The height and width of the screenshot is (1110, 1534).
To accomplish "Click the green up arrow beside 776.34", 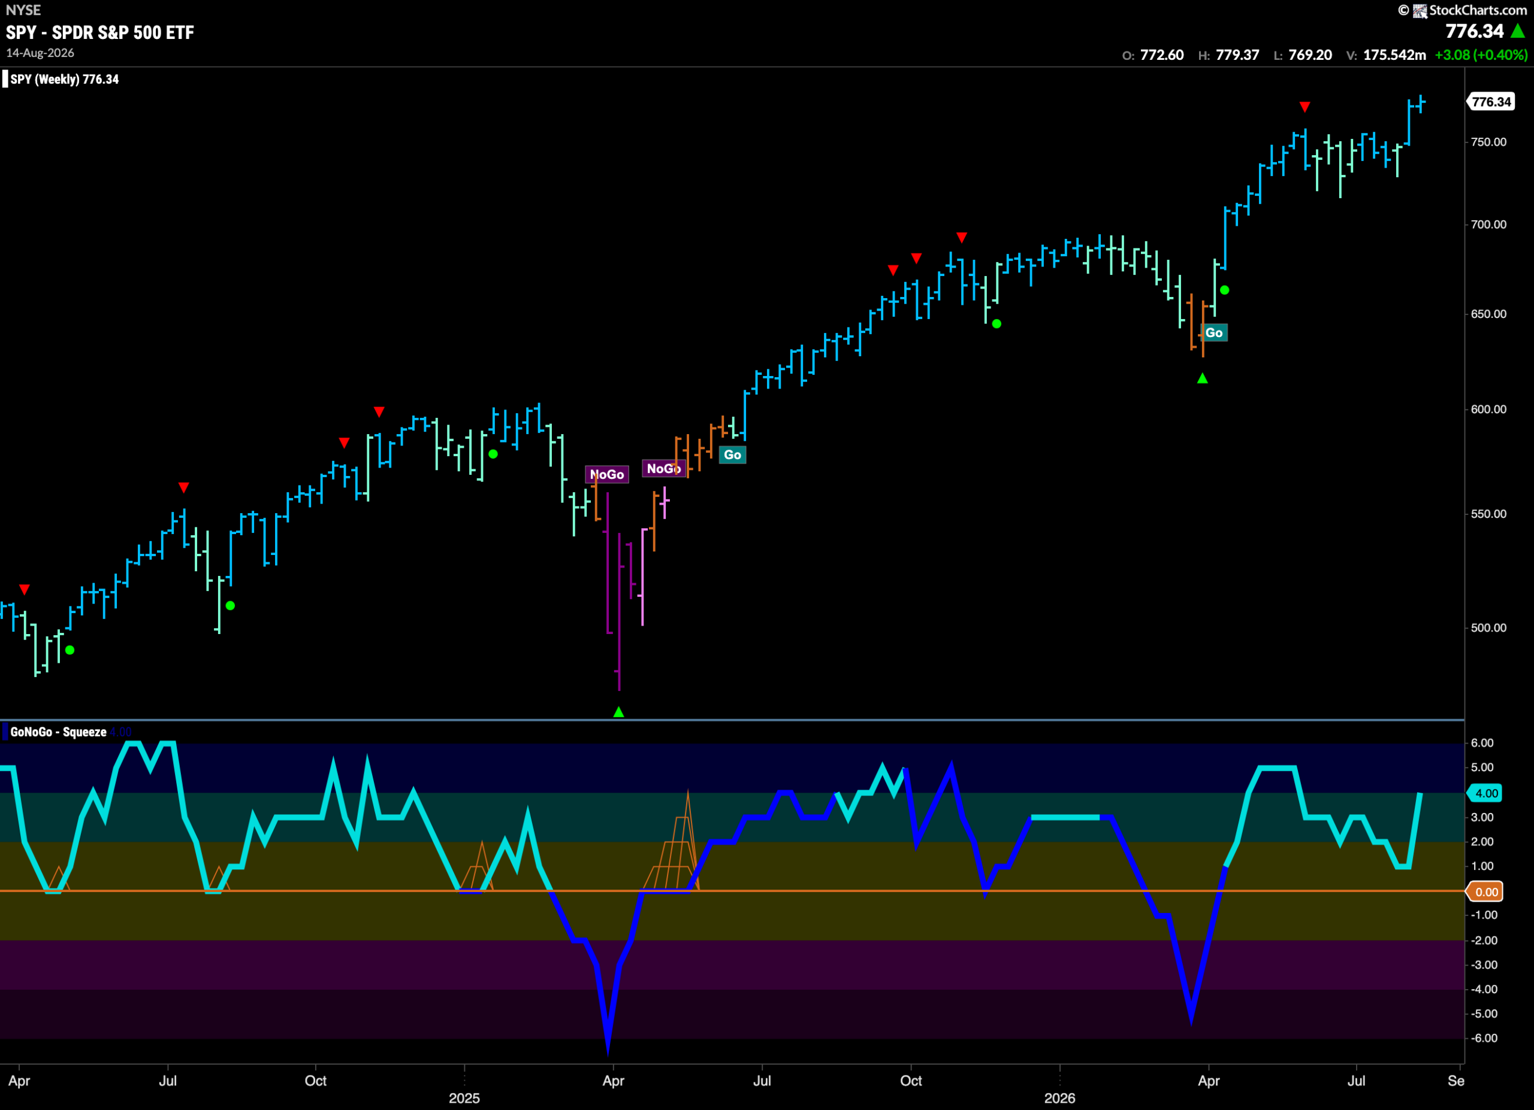I will click(x=1518, y=31).
